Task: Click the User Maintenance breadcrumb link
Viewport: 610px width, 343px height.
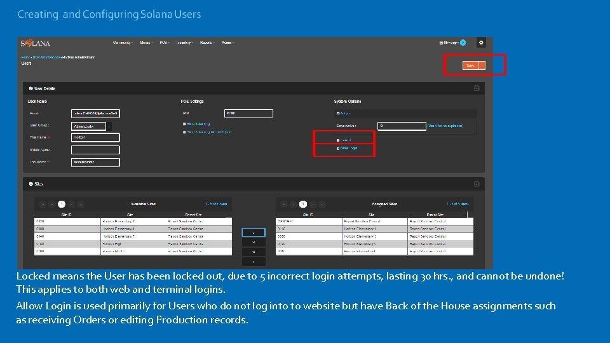Action: (46, 58)
